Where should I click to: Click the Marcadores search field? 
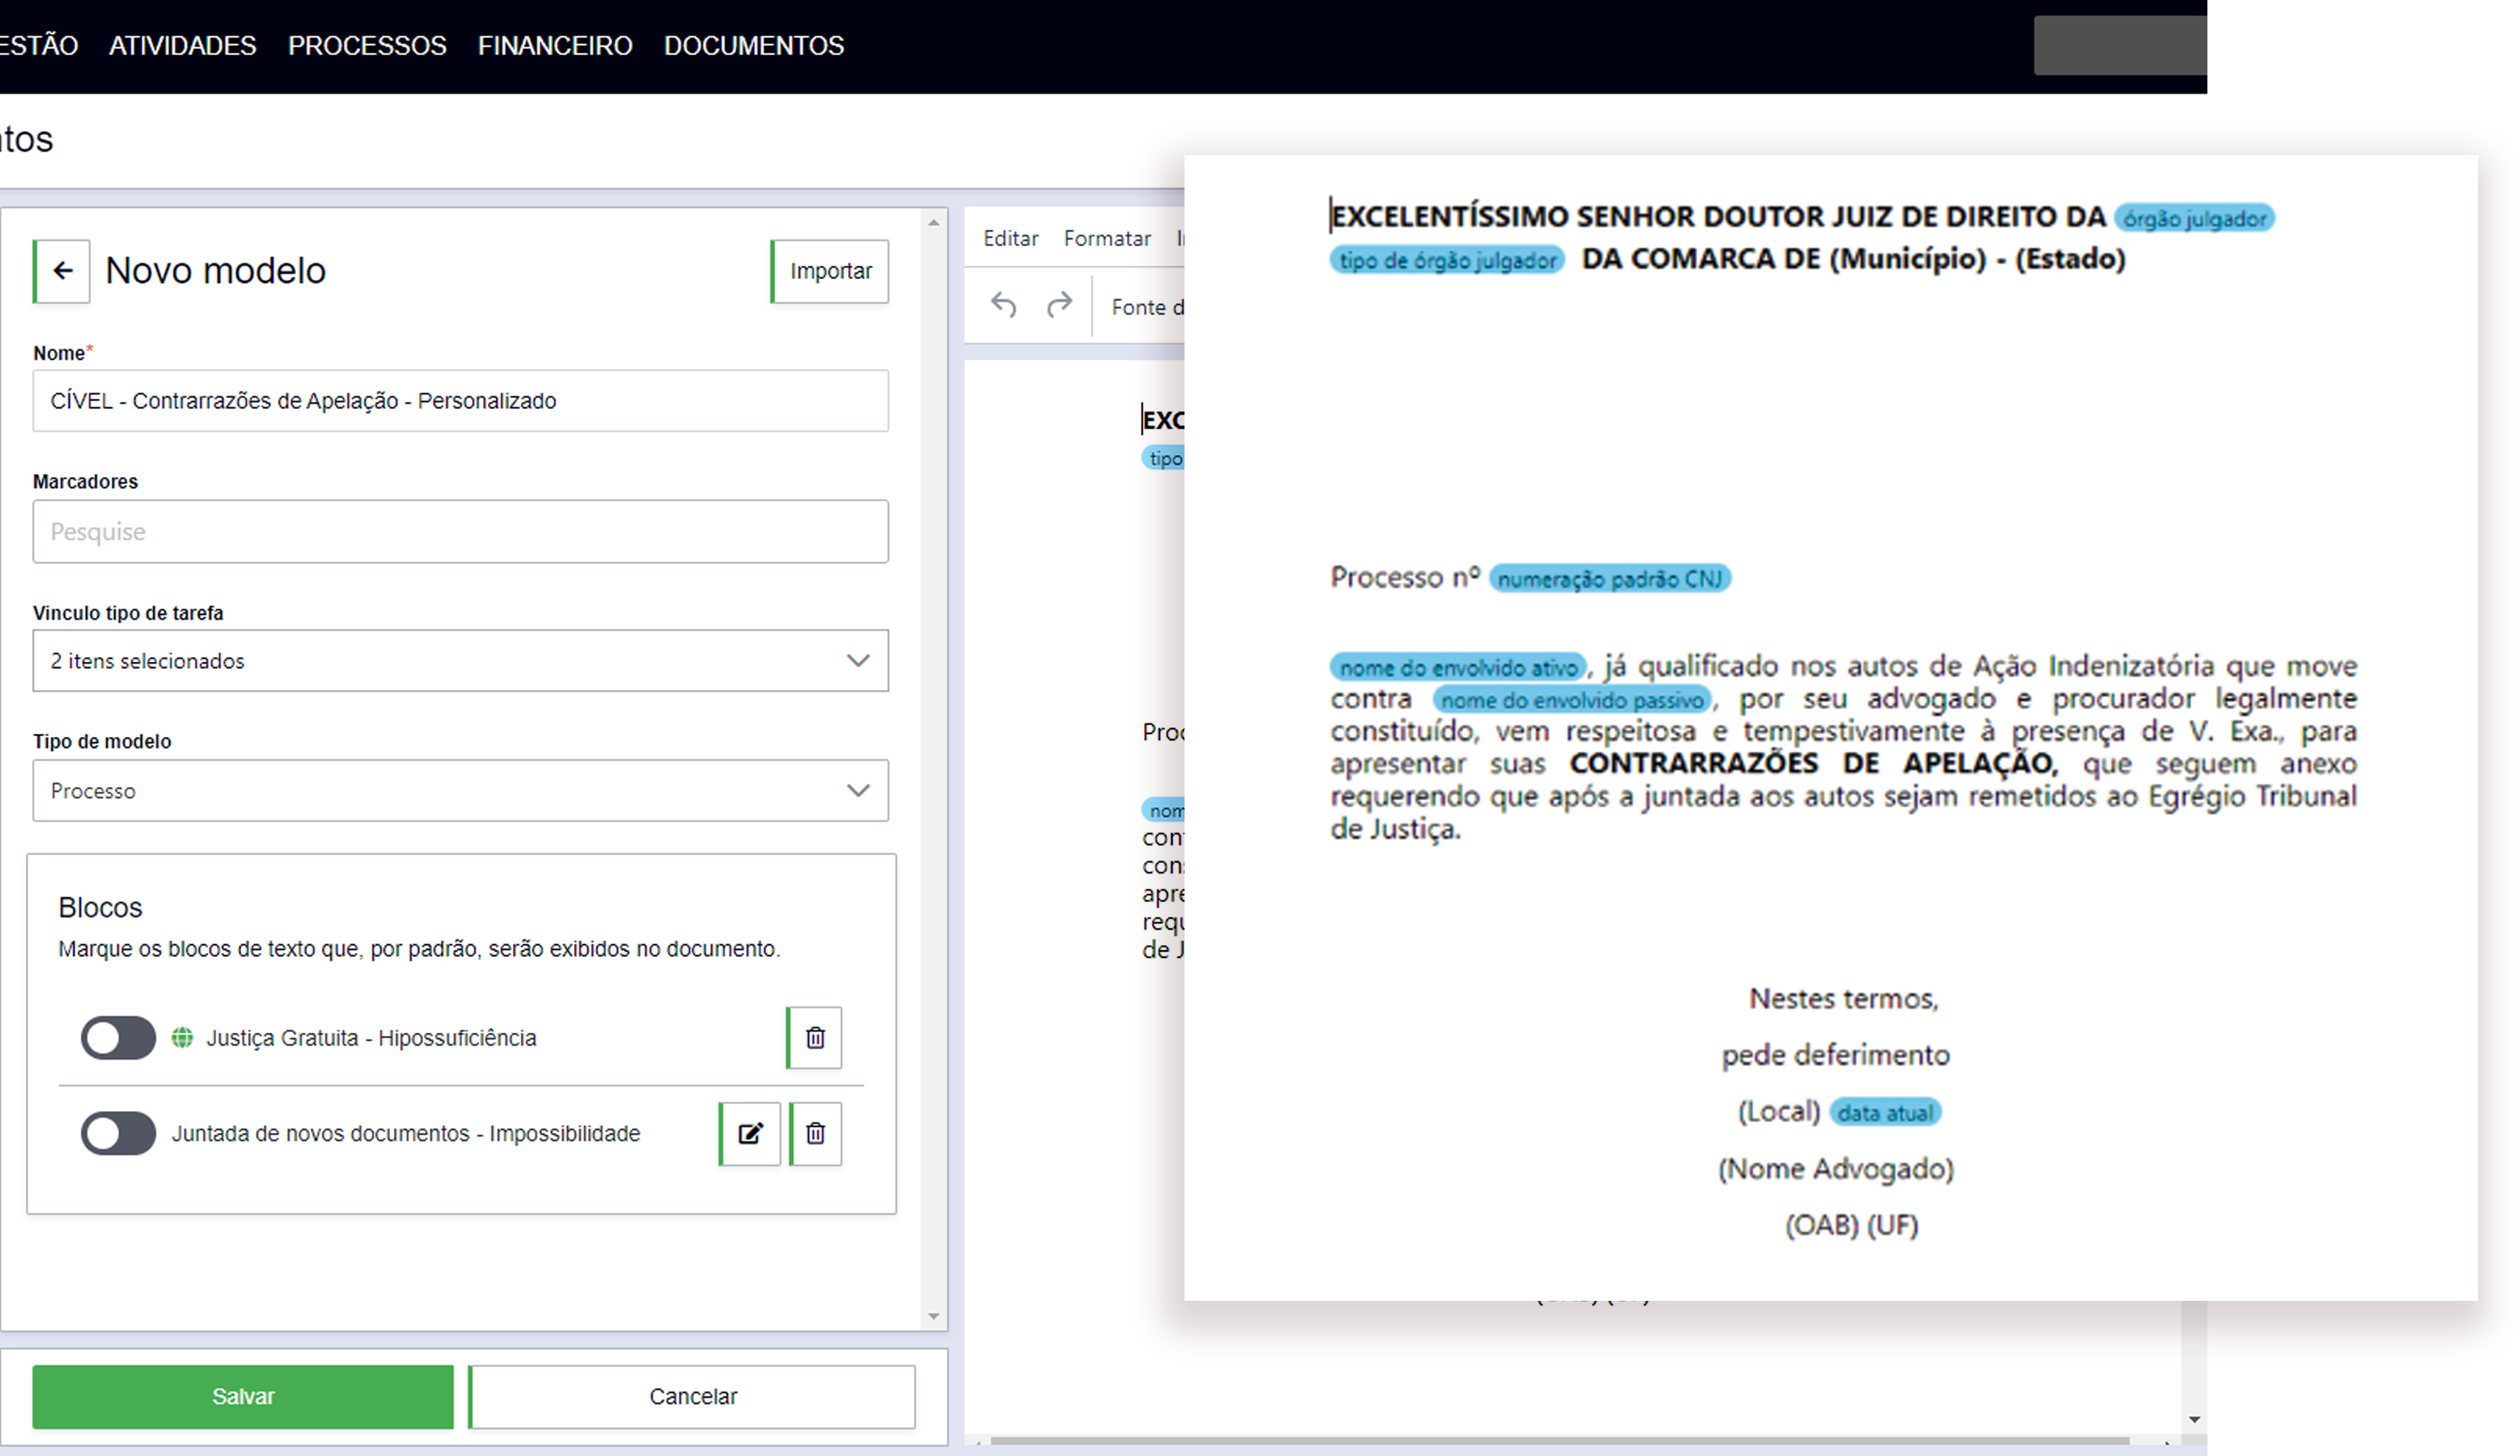coord(461,531)
